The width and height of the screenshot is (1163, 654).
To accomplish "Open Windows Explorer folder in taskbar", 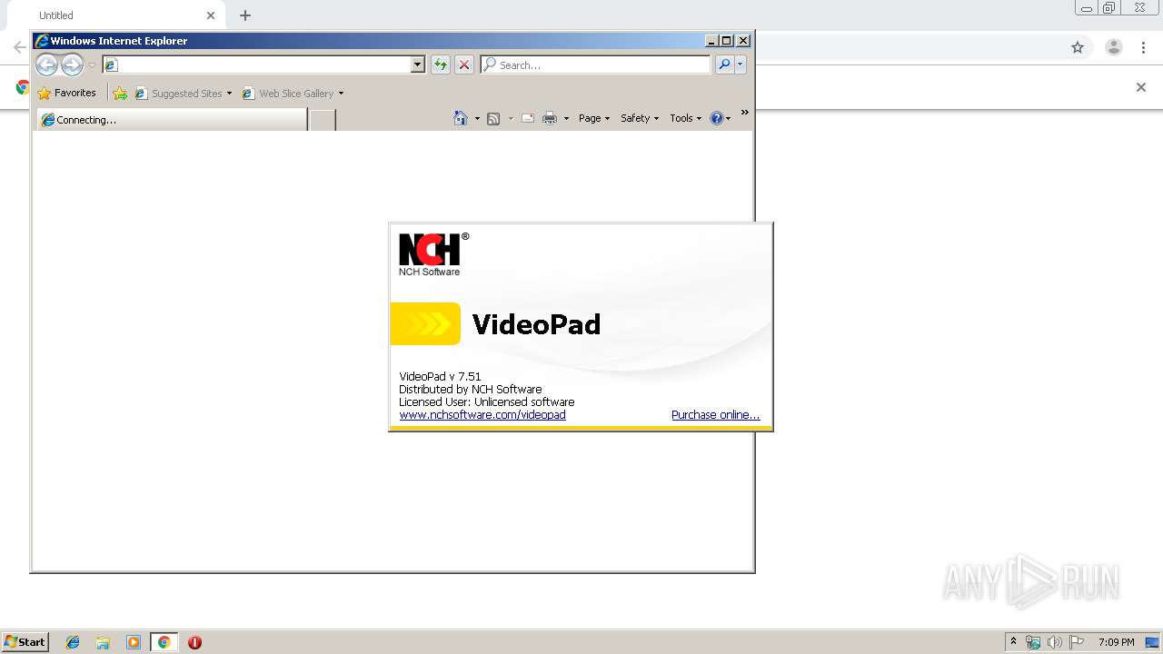I will 103,642.
